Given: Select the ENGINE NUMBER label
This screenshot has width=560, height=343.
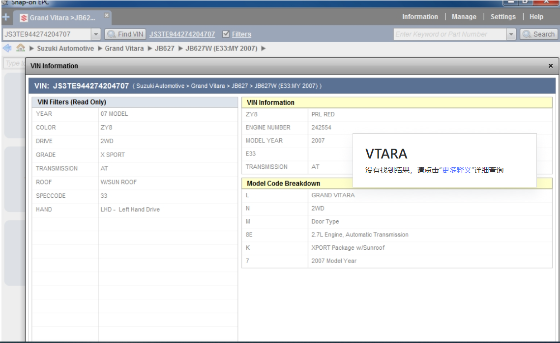Looking at the screenshot, I should point(268,127).
